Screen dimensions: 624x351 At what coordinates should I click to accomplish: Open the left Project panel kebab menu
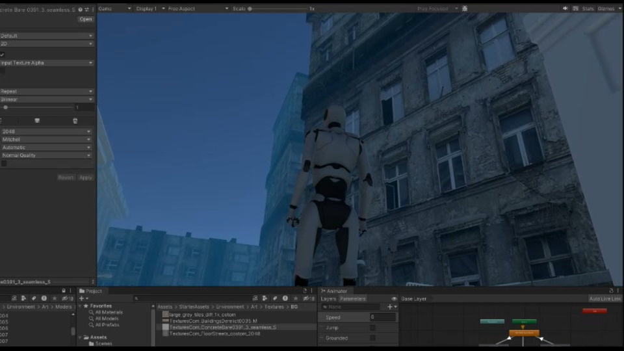70,291
